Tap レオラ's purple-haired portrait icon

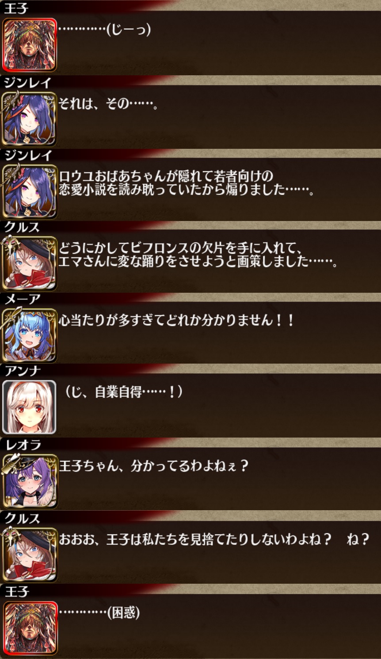[x=30, y=481]
